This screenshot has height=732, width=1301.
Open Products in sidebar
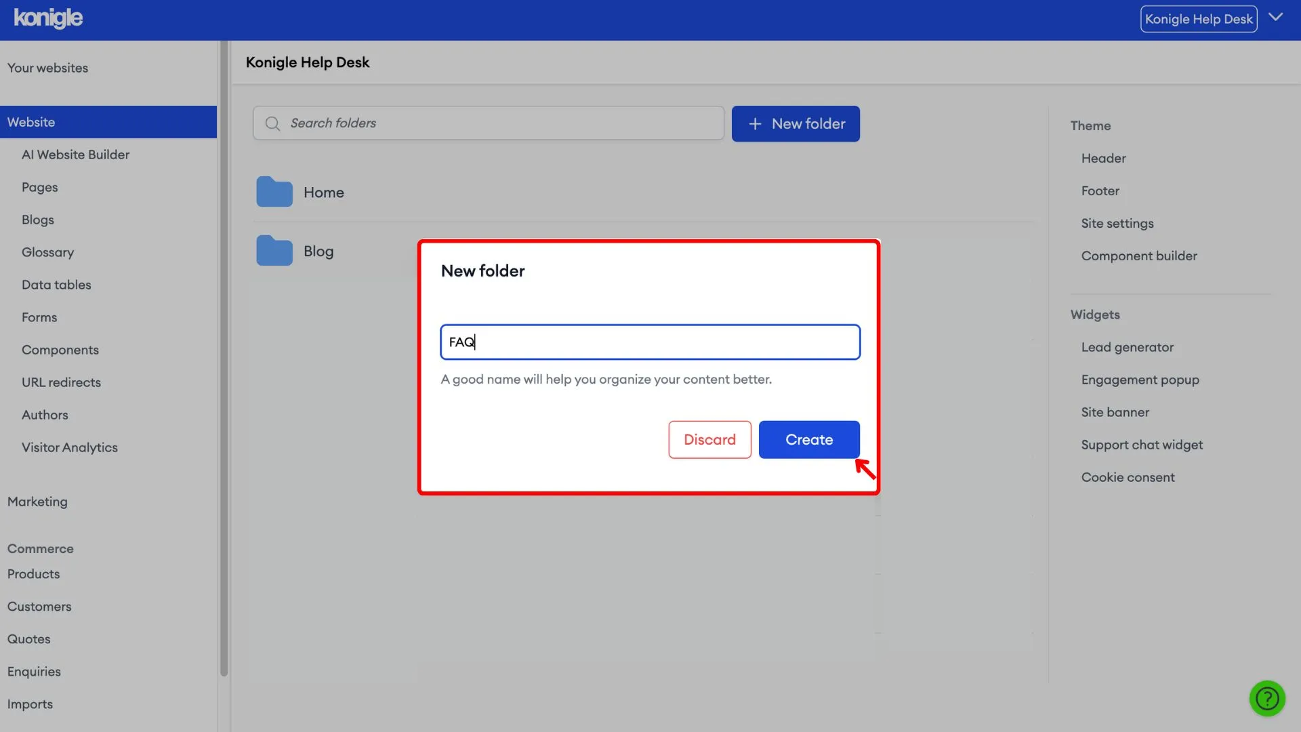pos(33,574)
